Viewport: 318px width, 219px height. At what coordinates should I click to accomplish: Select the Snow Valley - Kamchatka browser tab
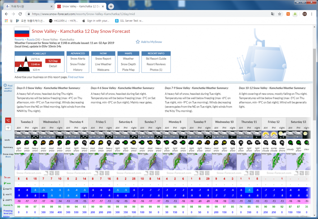pyautogui.click(x=81, y=6)
